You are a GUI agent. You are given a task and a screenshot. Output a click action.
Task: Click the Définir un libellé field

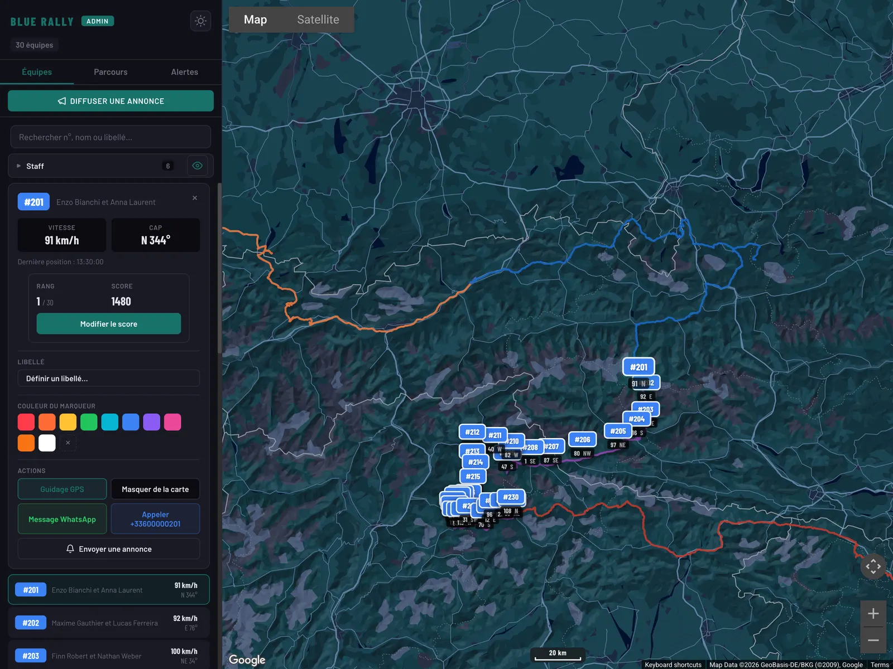tap(109, 379)
